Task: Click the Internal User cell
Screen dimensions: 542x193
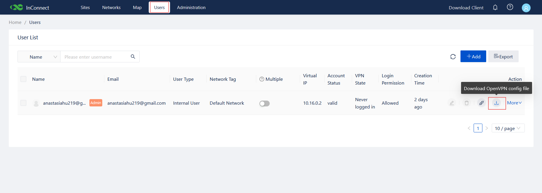Action: coord(186,103)
